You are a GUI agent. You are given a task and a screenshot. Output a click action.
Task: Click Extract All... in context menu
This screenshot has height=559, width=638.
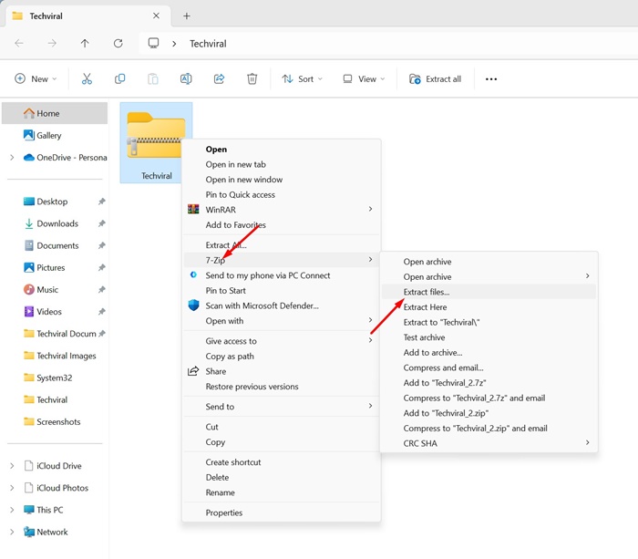[281, 244]
